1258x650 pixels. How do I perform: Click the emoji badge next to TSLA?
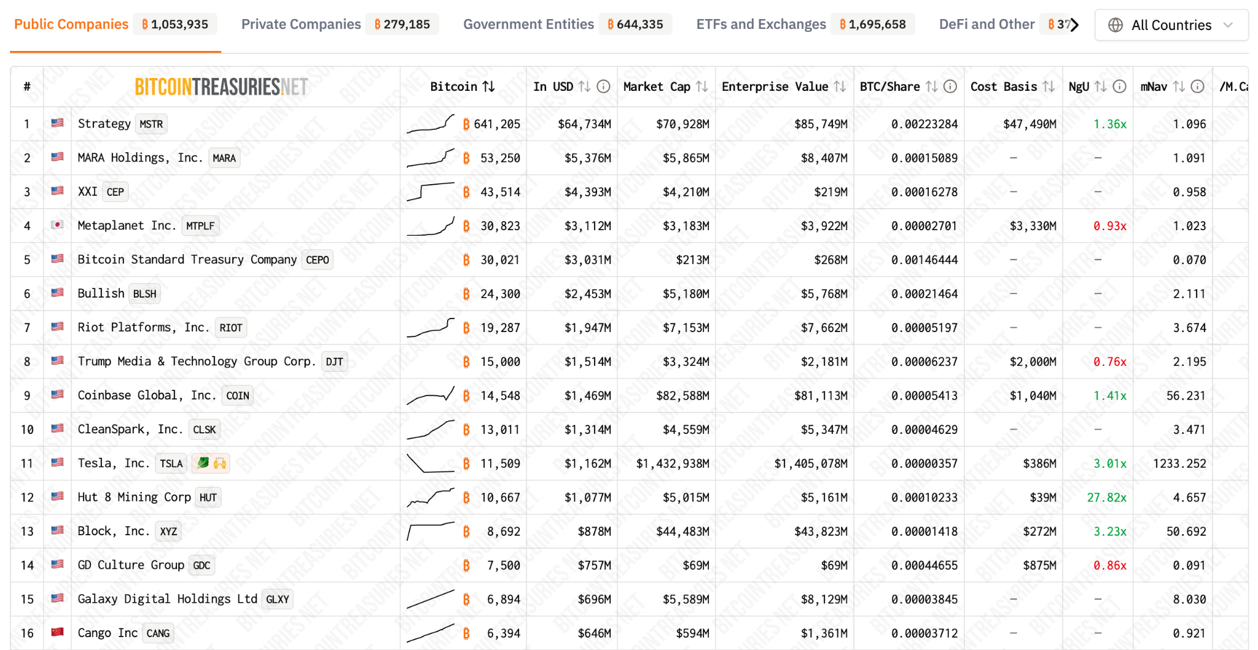(211, 463)
